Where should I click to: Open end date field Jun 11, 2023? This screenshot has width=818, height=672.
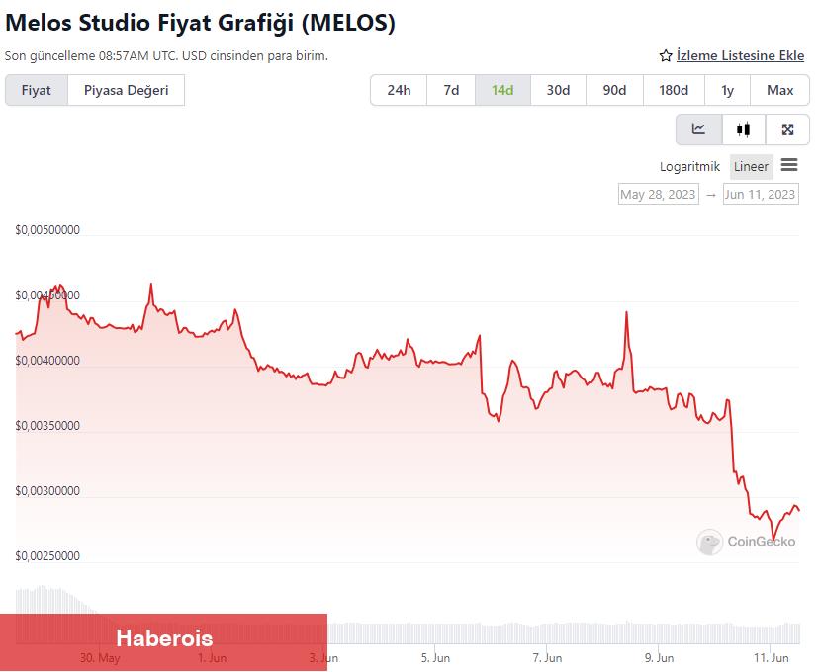[761, 194]
